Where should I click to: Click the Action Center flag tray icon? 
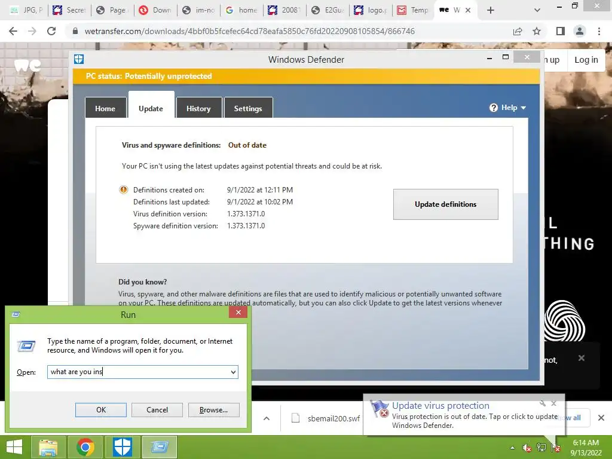556,448
